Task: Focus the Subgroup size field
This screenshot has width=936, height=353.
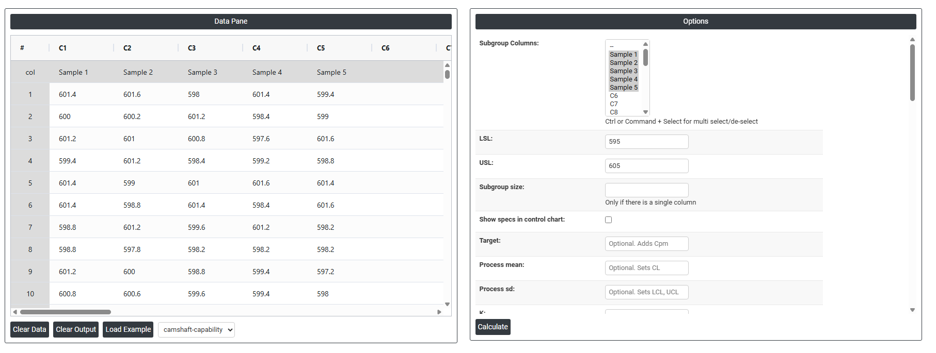Action: pos(646,190)
